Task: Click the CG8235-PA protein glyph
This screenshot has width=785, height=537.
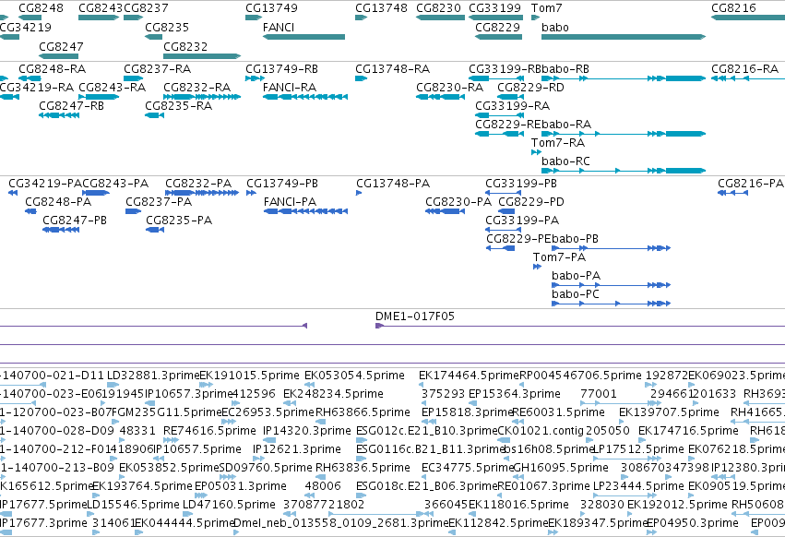Action: (x=155, y=230)
